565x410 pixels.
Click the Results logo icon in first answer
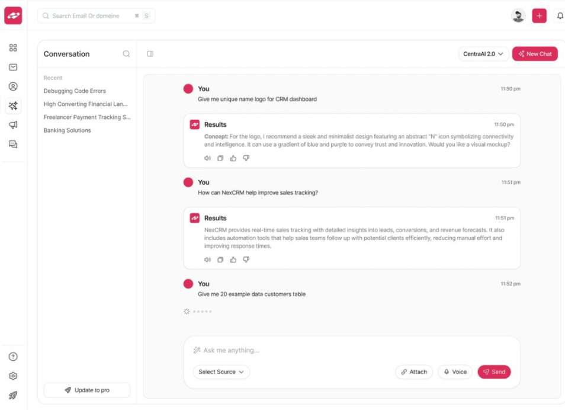195,124
